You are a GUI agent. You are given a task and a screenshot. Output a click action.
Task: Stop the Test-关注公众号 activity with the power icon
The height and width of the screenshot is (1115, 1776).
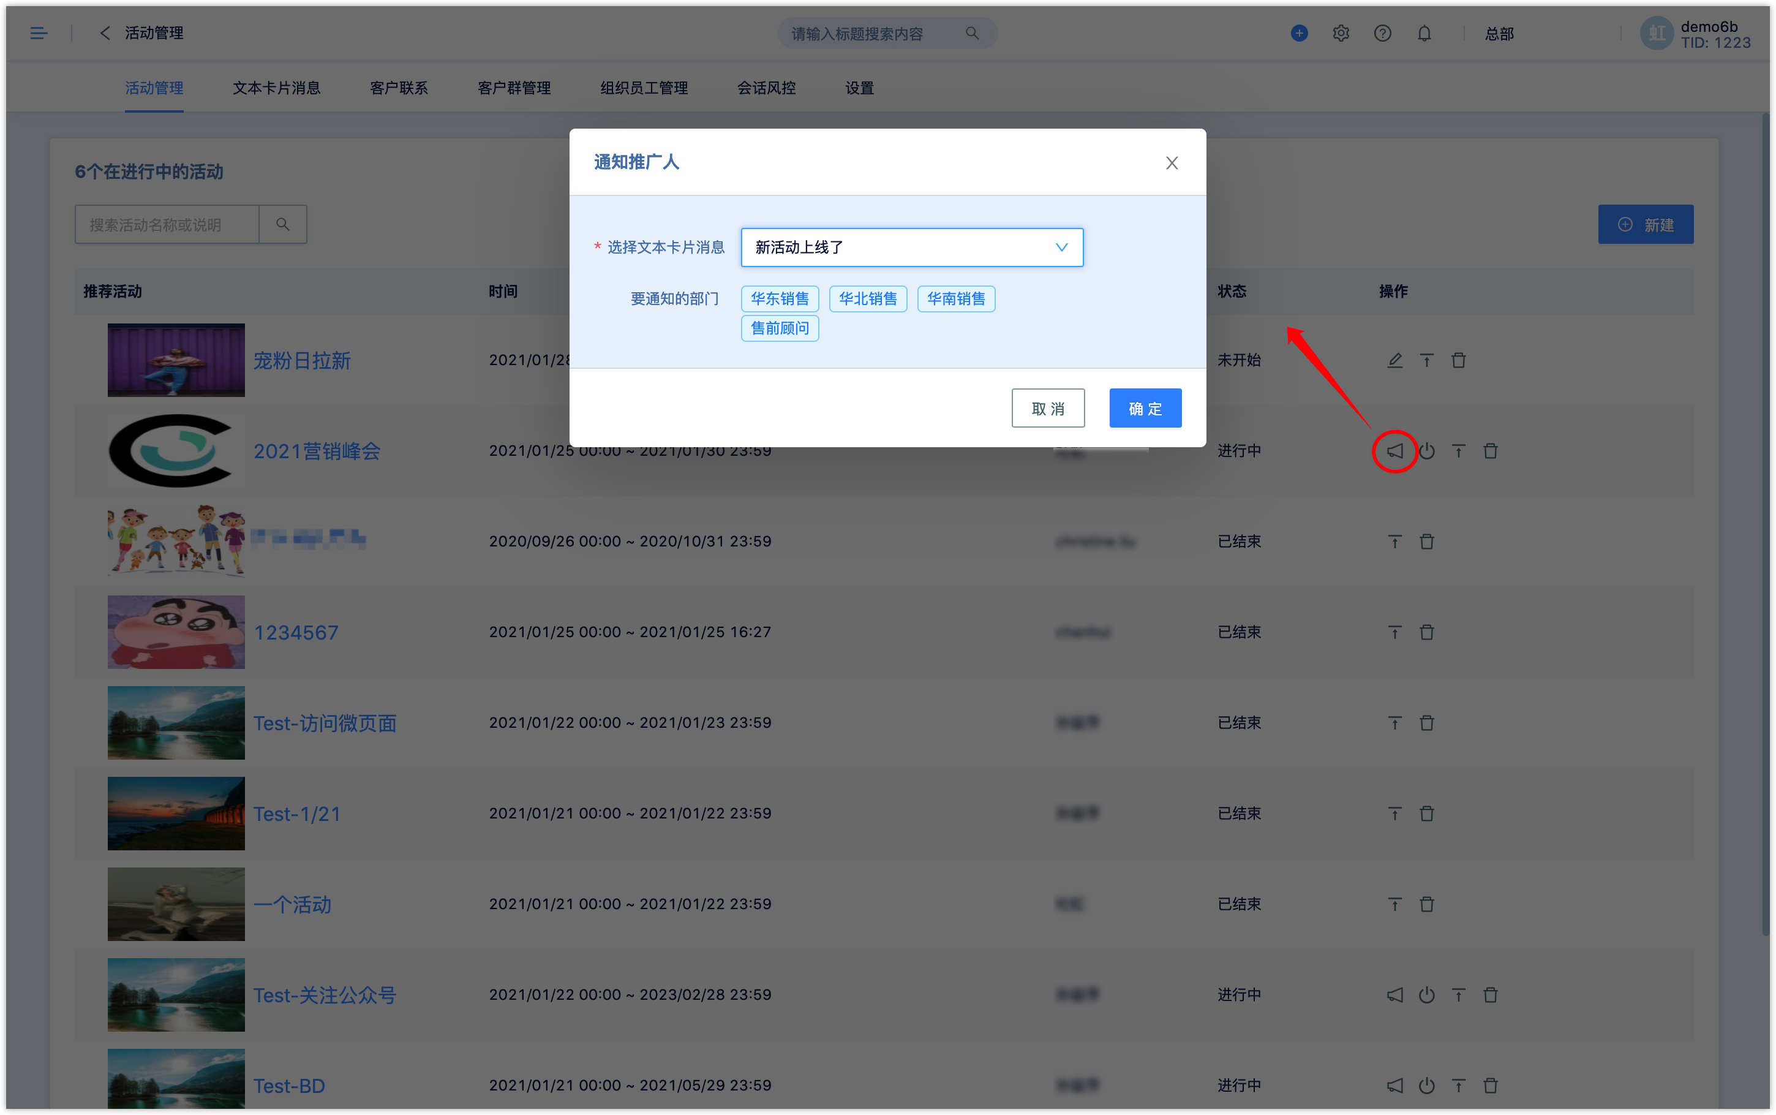tap(1427, 996)
